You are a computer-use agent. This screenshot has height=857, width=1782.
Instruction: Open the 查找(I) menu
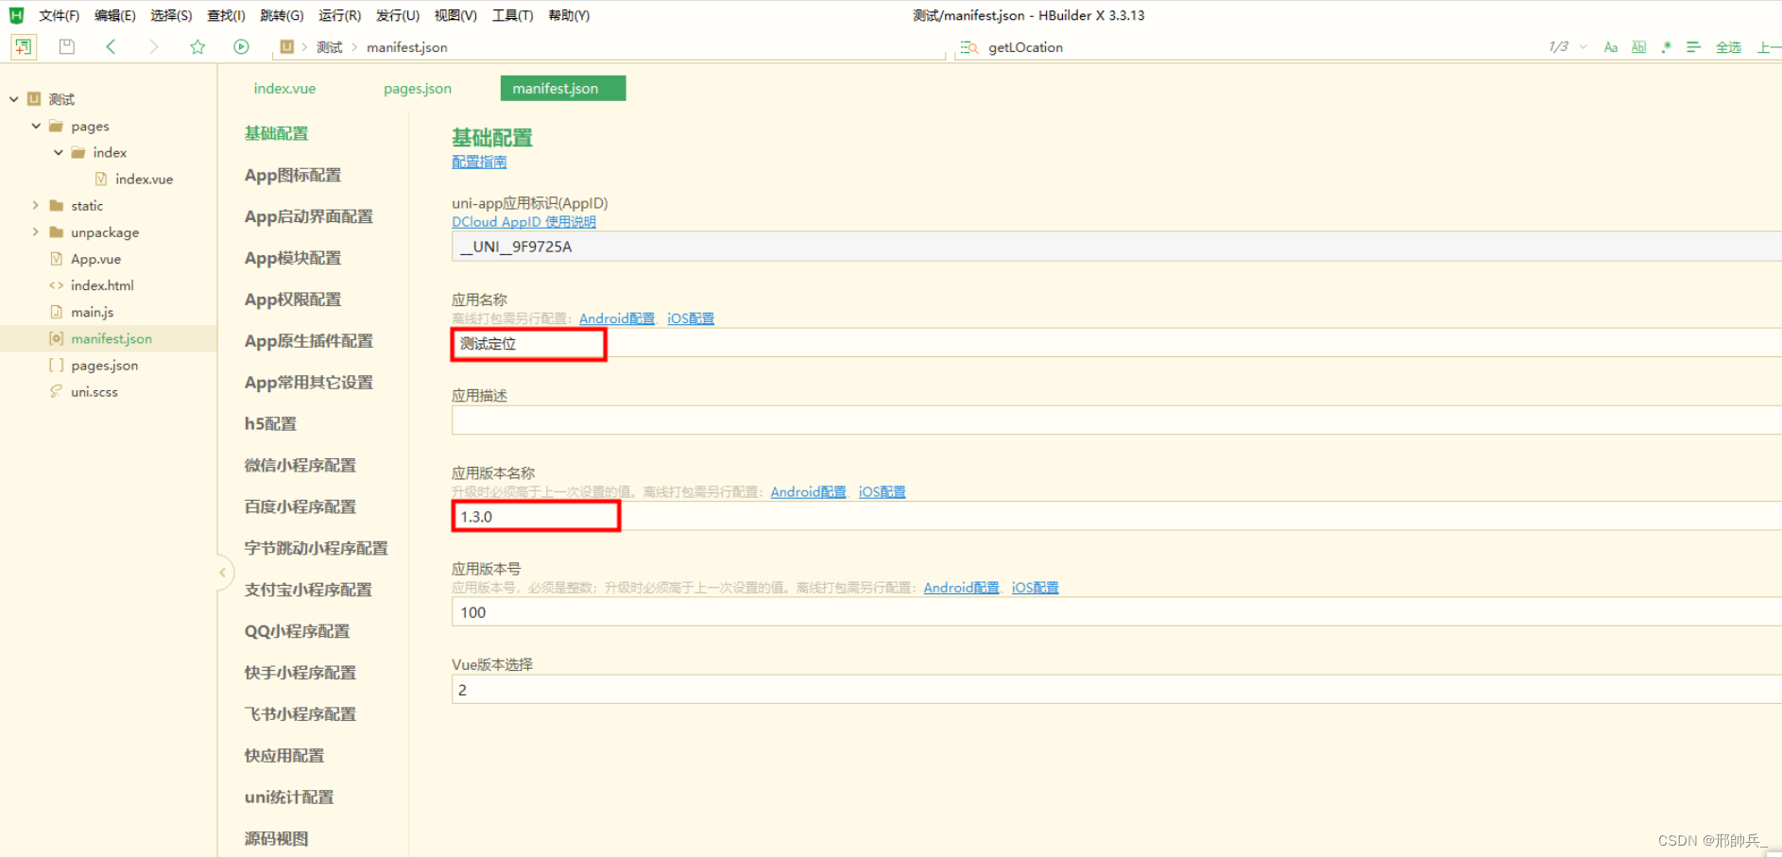[x=226, y=15]
